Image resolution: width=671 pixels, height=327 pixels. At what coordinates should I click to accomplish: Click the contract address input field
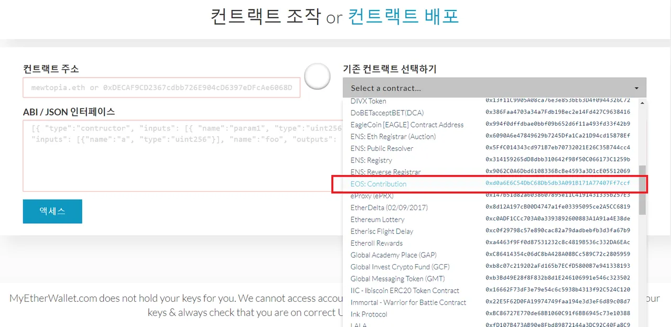pos(161,88)
